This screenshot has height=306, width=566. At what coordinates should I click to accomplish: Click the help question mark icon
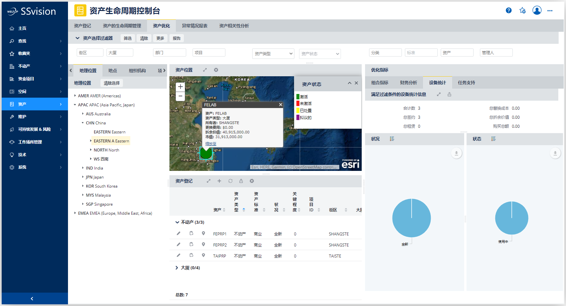point(508,10)
